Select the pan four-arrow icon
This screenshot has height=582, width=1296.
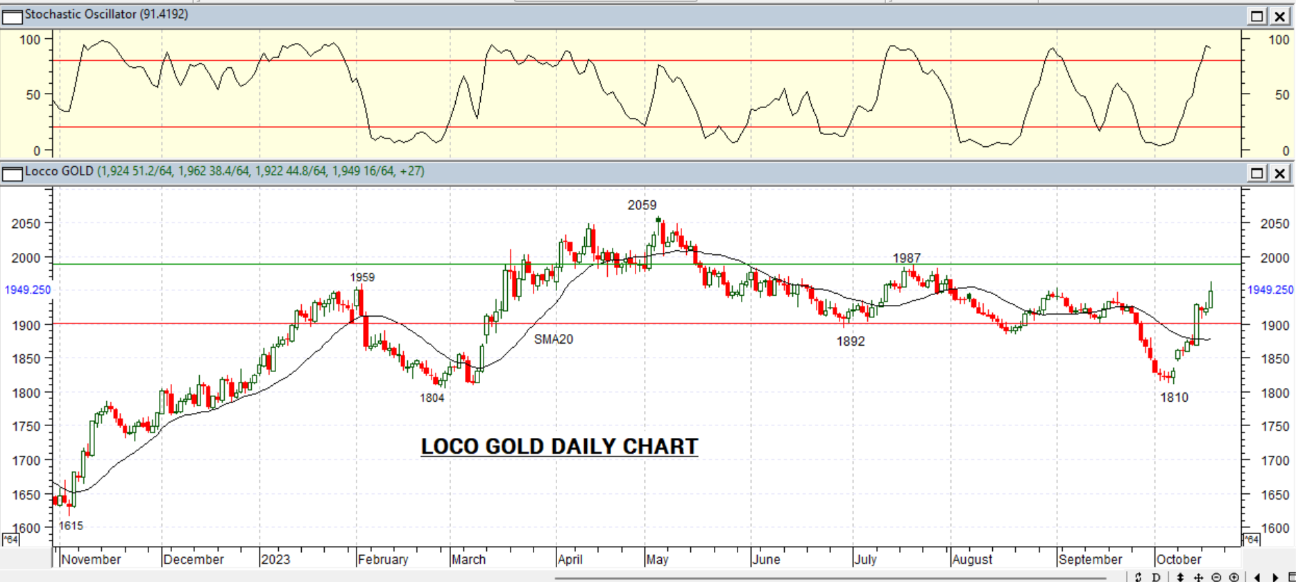[1198, 576]
